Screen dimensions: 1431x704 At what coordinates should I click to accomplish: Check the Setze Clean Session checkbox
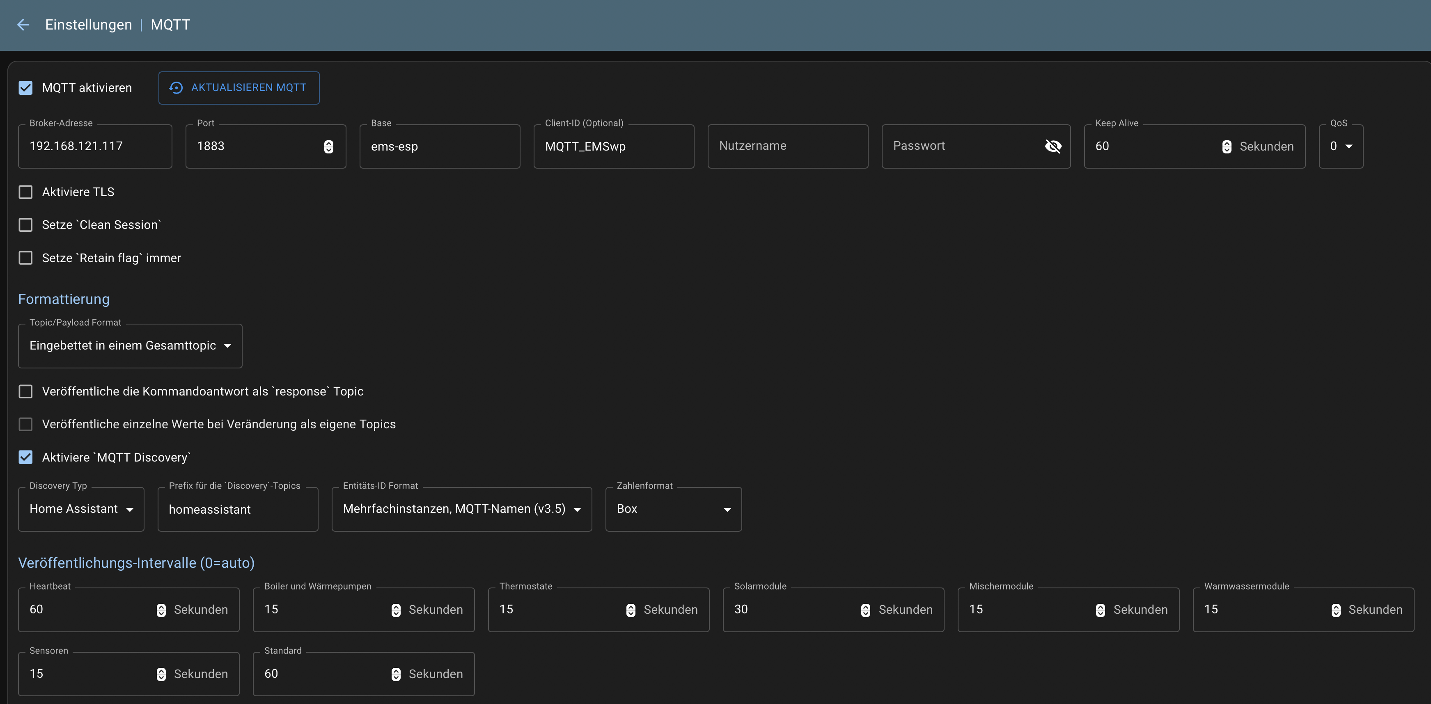click(25, 225)
